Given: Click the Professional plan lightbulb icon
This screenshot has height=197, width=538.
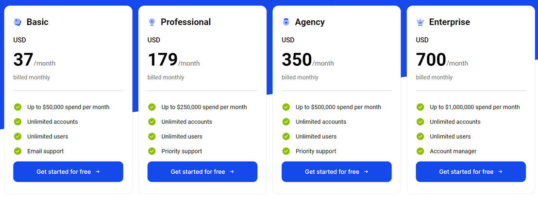Looking at the screenshot, I should [152, 22].
